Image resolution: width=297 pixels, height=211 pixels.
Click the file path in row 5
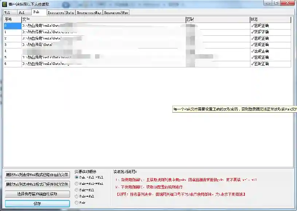tap(47, 57)
